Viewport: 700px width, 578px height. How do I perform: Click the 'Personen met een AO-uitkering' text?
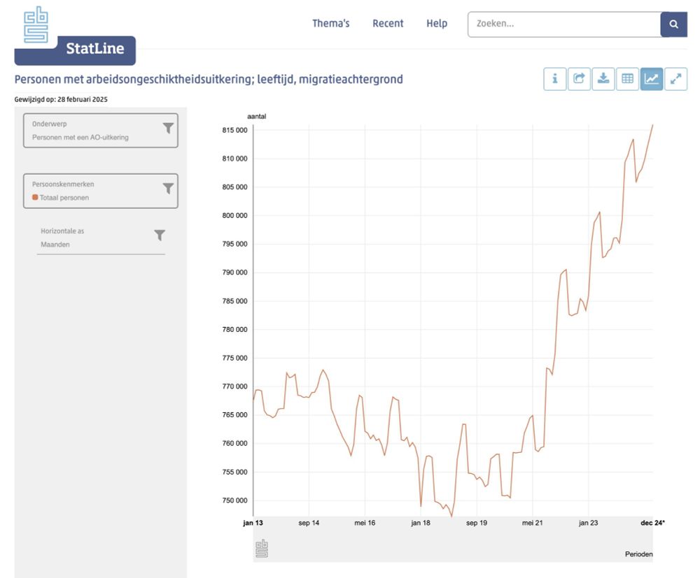80,137
